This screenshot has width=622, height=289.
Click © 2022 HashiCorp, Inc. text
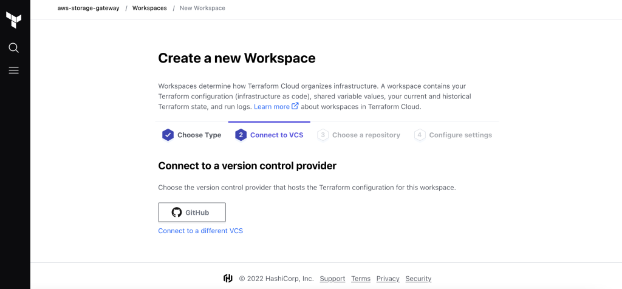click(x=276, y=279)
